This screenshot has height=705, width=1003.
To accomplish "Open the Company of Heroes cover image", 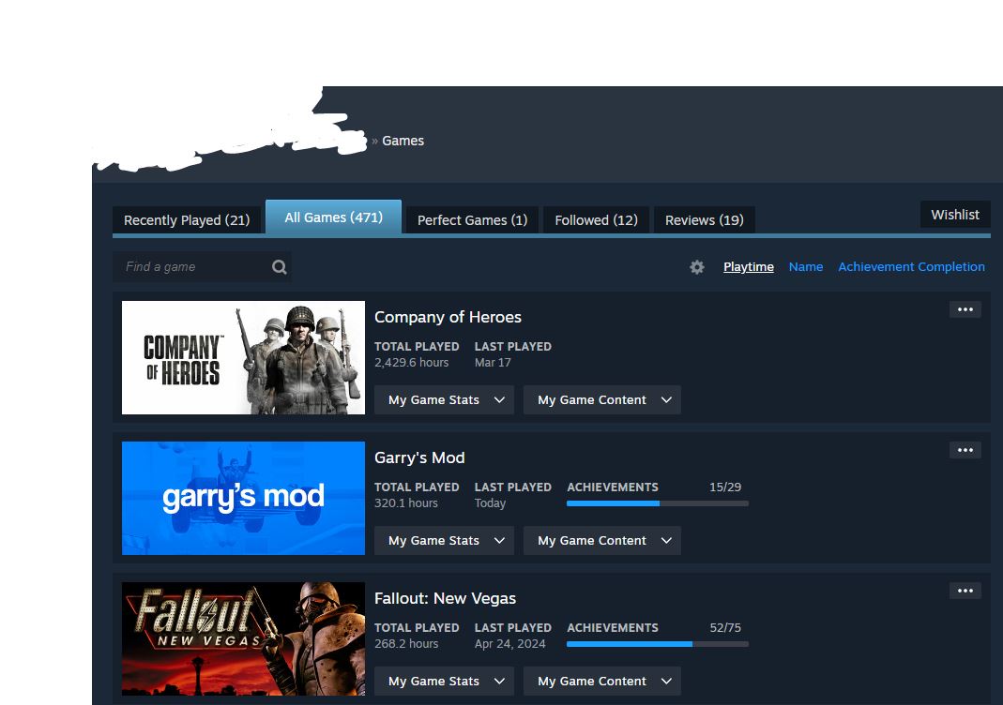I will (243, 357).
